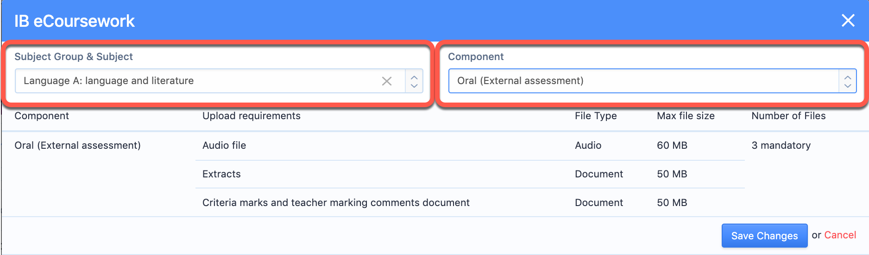The height and width of the screenshot is (255, 869).
Task: Save Changes to eCoursework settings
Action: (764, 236)
